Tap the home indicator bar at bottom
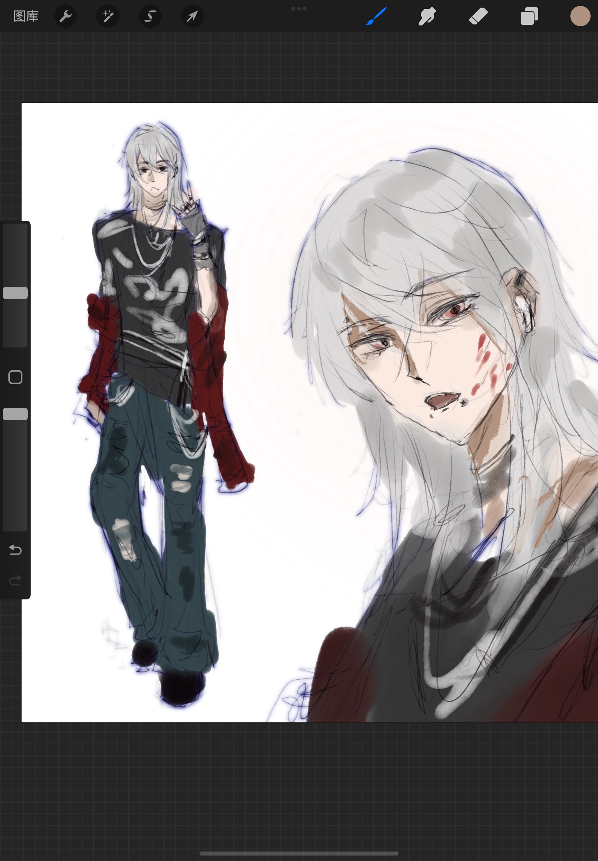The image size is (598, 861). coord(299,853)
